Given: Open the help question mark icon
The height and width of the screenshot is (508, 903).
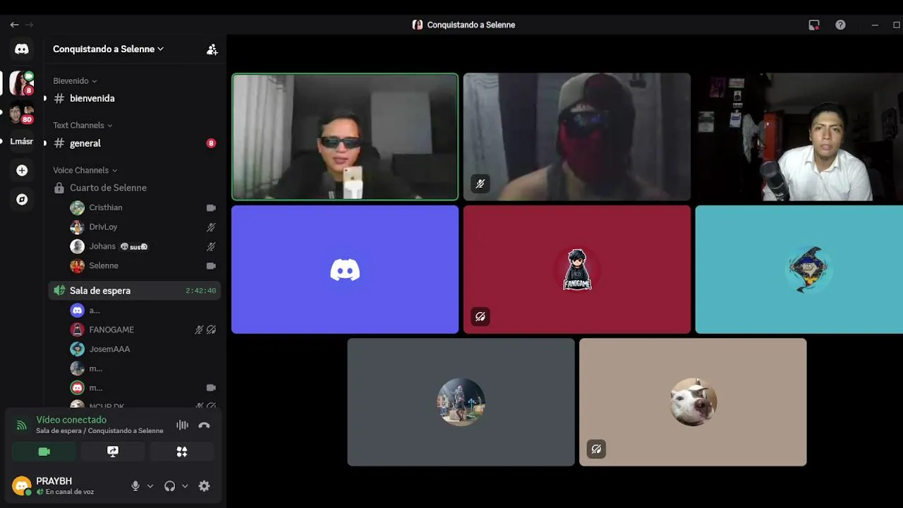Looking at the screenshot, I should click(x=840, y=25).
